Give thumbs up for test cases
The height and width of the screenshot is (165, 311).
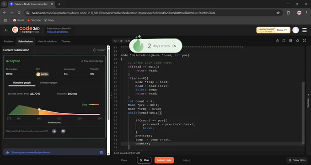(54, 131)
